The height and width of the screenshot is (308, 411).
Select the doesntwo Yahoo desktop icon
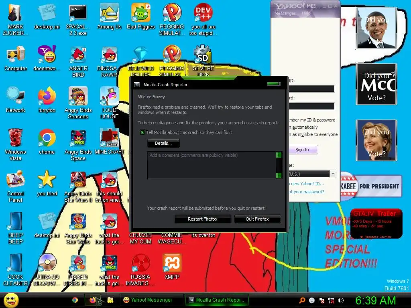(47, 58)
